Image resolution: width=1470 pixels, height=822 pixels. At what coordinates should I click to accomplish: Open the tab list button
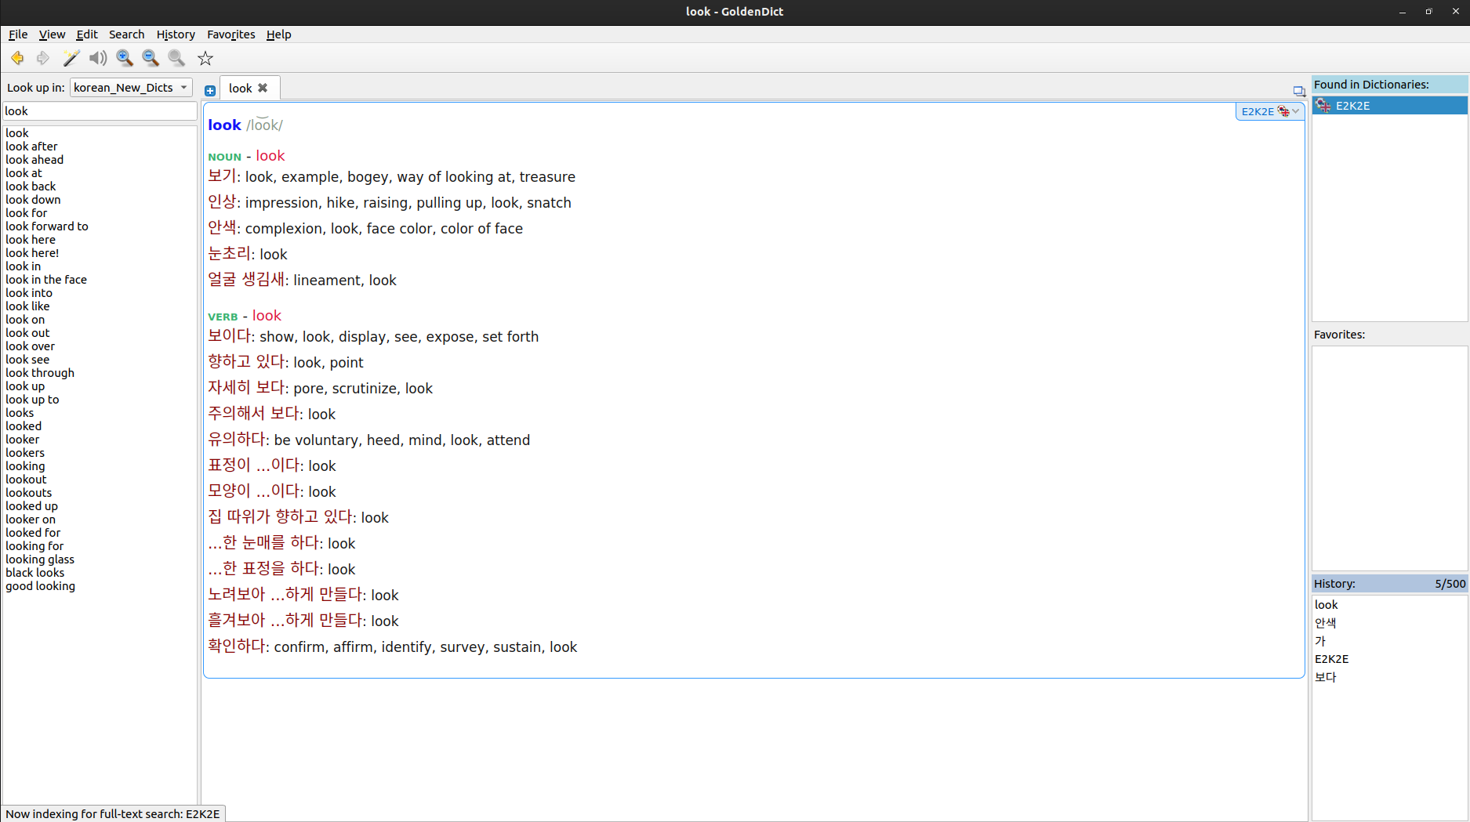(1298, 91)
